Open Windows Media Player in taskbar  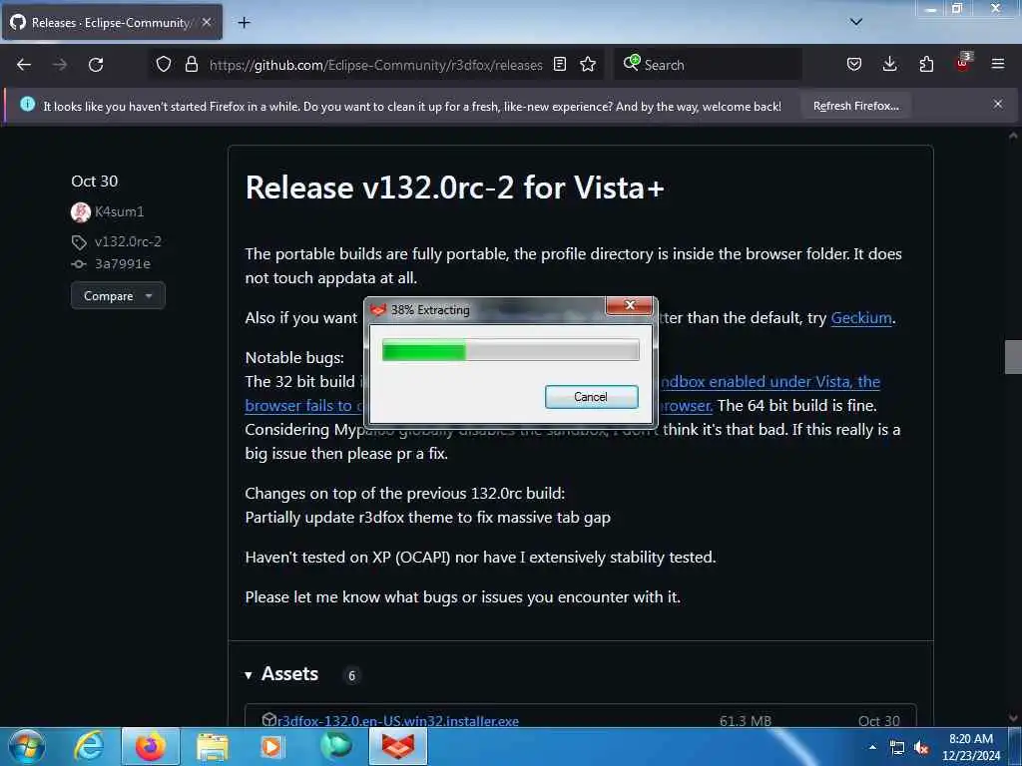tap(271, 746)
